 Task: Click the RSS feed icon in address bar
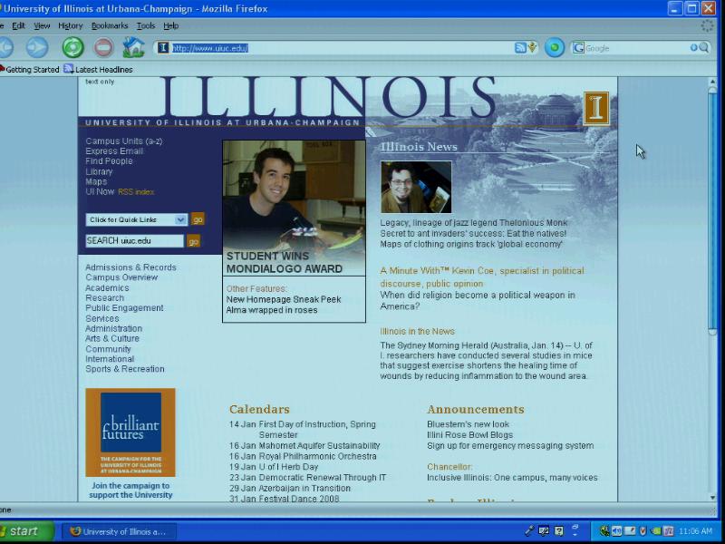click(x=520, y=48)
